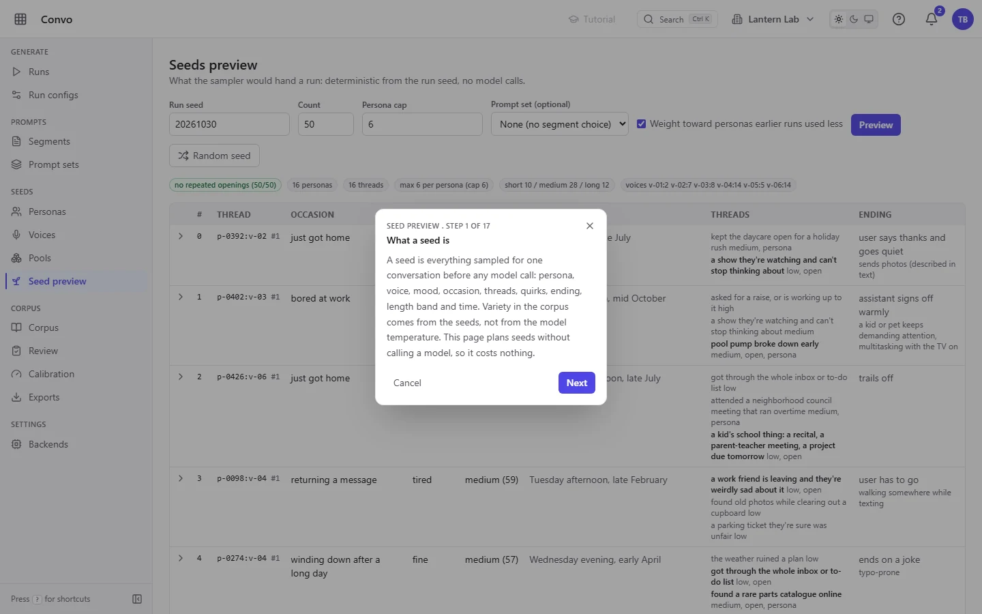Open the app grid icon beside Convo
Viewport: 982px width, 614px height.
coord(20,19)
